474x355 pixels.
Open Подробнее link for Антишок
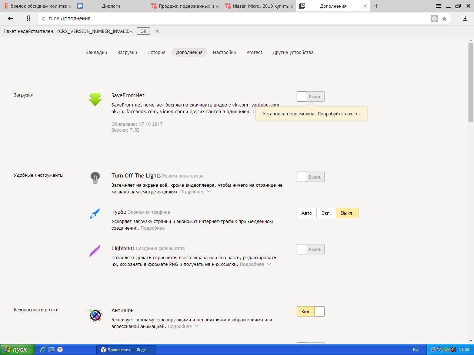pyautogui.click(x=180, y=326)
